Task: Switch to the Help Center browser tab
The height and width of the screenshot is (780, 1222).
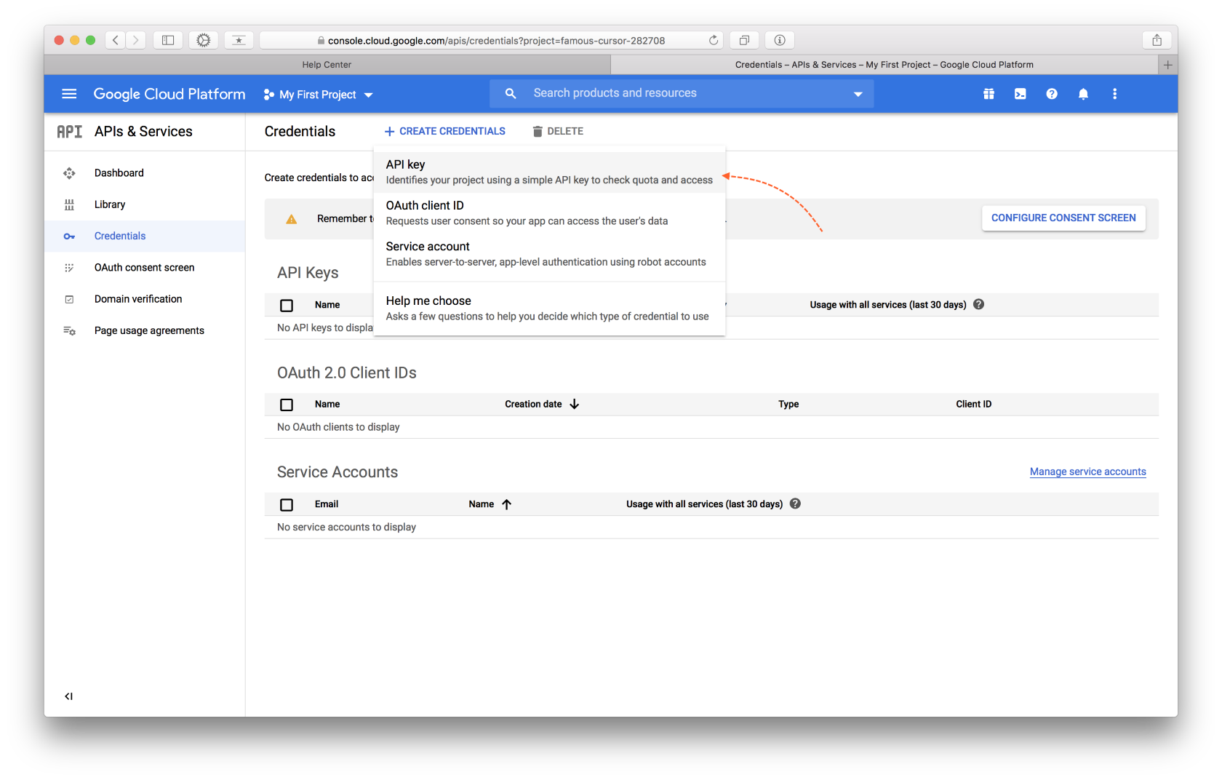Action: 327,65
